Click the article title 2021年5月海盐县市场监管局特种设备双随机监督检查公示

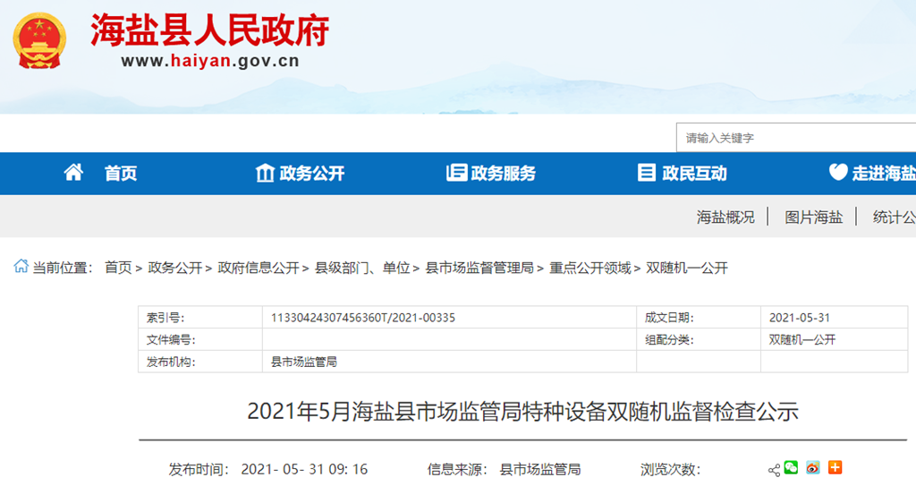[x=522, y=412]
